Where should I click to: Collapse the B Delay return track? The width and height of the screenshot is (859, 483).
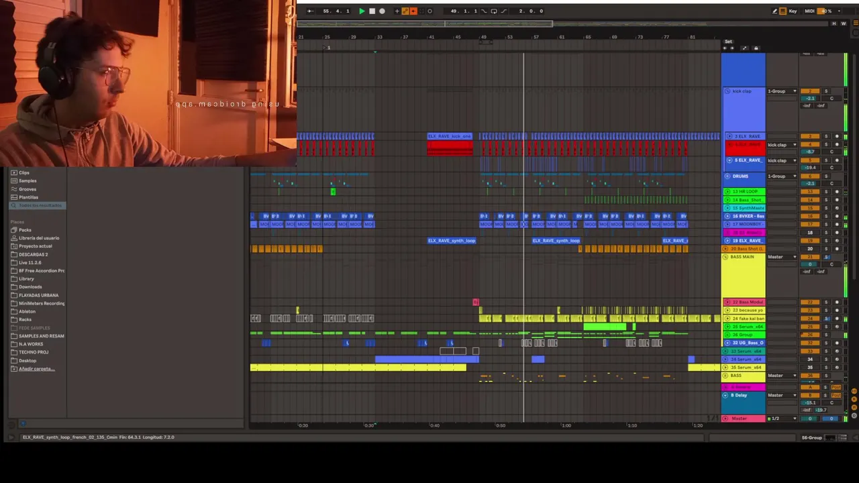point(725,395)
